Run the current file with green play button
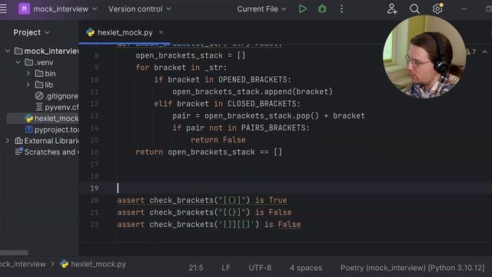Screen dimensions: 492x277 point(302,8)
